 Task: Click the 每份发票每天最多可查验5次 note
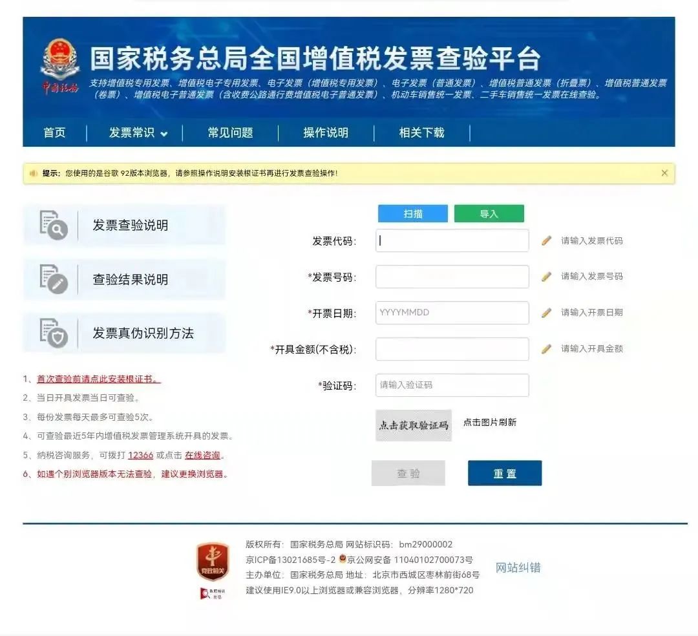click(95, 417)
